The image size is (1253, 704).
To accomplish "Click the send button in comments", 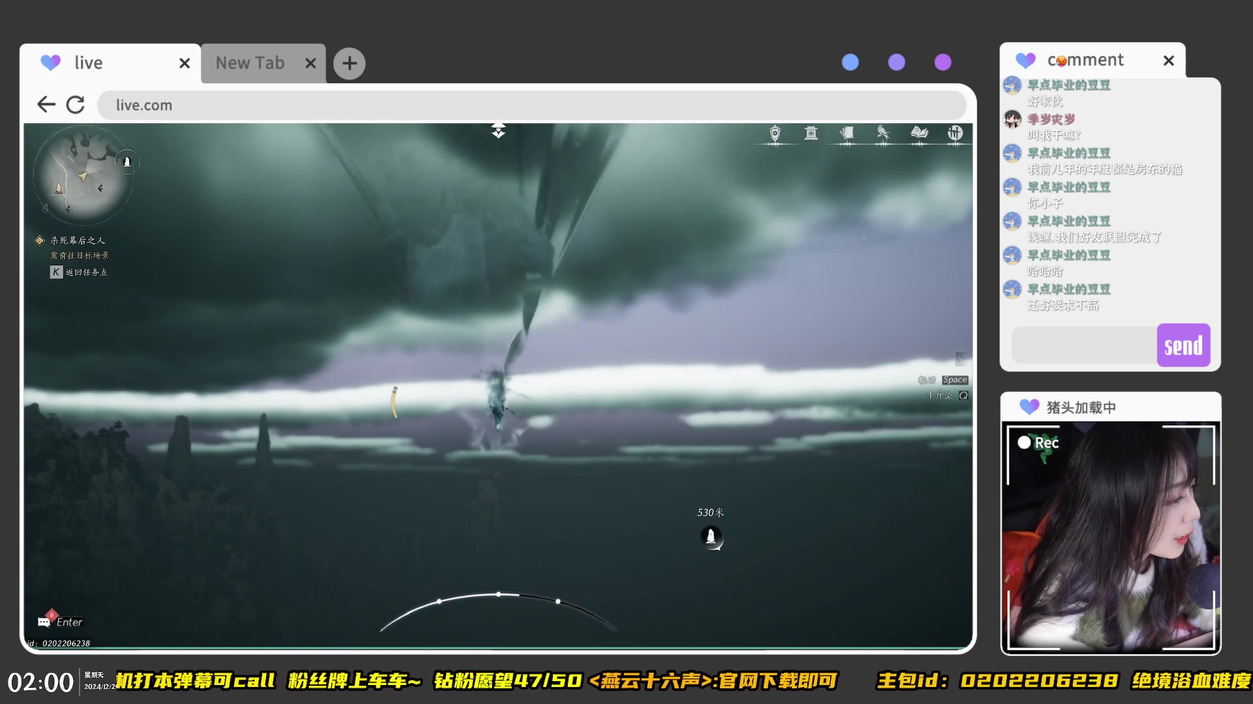I will coord(1183,345).
